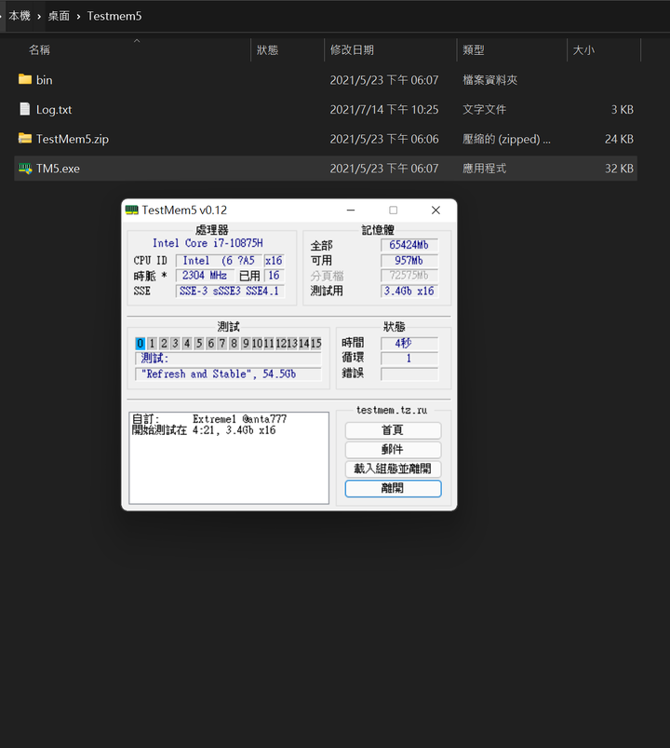
Task: Select test indicator 15
Action: click(315, 343)
